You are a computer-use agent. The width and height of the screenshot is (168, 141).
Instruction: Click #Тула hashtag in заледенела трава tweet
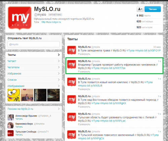tap(130, 50)
